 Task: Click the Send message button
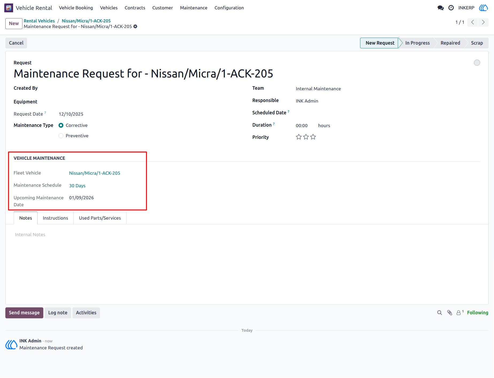24,313
